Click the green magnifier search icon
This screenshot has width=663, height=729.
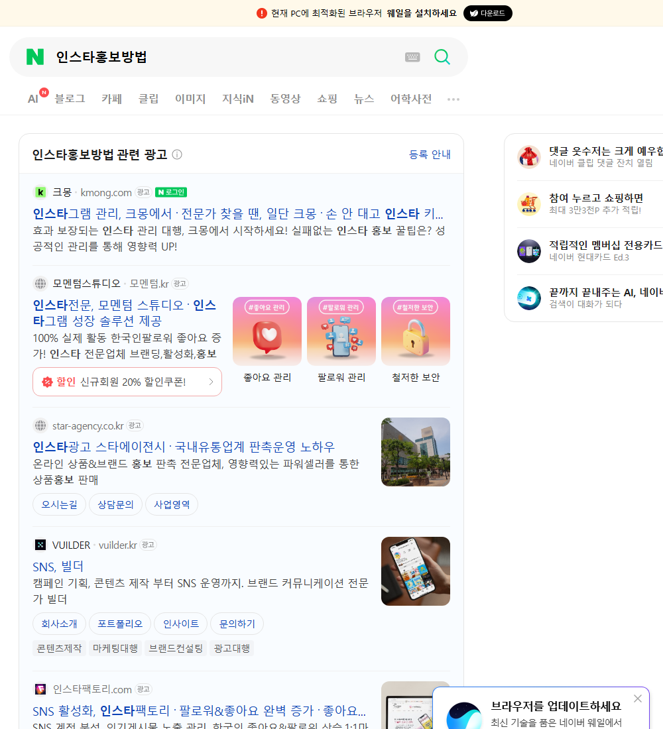click(442, 57)
